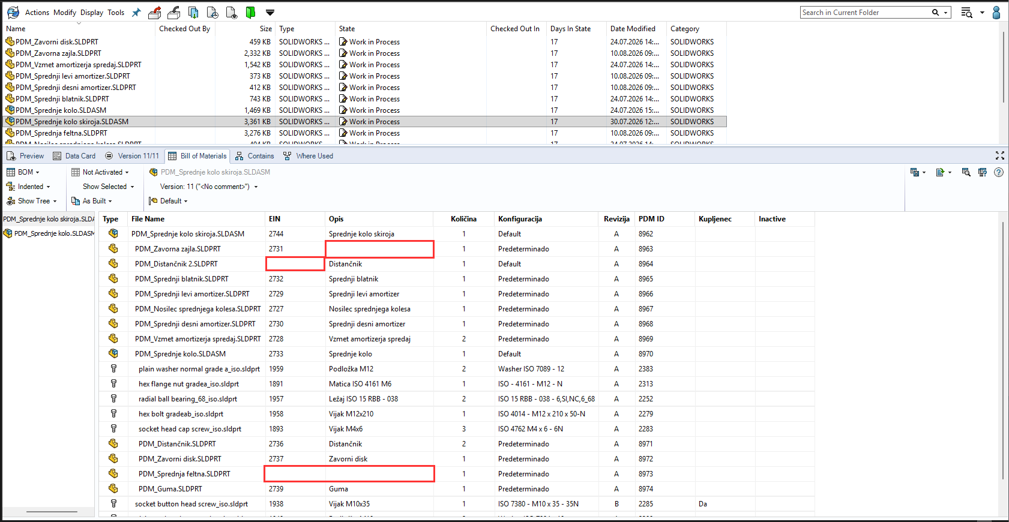Select PDM_Sprednja feltna.SLDPRT in file list
The width and height of the screenshot is (1009, 522).
coord(61,133)
